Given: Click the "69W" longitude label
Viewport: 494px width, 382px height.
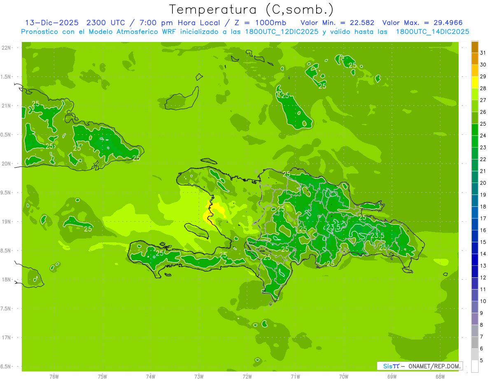Looking at the screenshot, I should point(392,377).
